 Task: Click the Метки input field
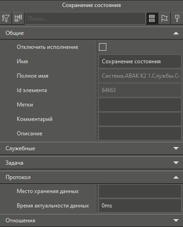click(x=140, y=105)
